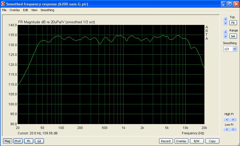Open the View menu

pos(34,10)
